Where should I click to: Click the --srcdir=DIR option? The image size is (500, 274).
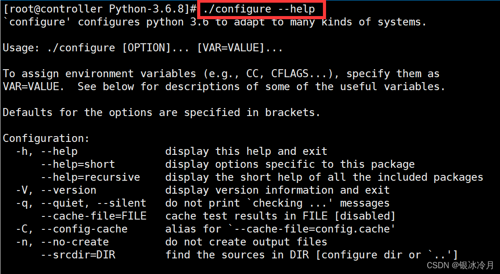78,255
